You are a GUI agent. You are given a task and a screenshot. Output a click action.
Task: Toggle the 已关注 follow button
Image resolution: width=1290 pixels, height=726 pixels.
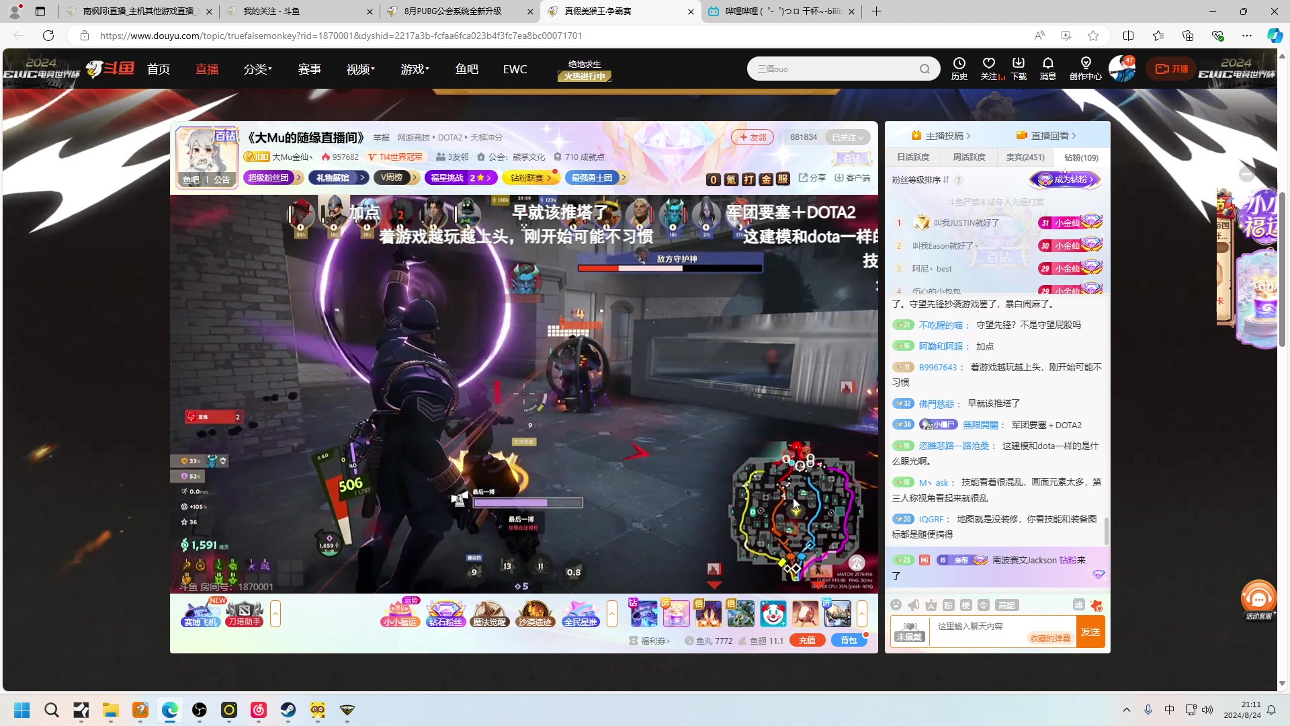[847, 137]
